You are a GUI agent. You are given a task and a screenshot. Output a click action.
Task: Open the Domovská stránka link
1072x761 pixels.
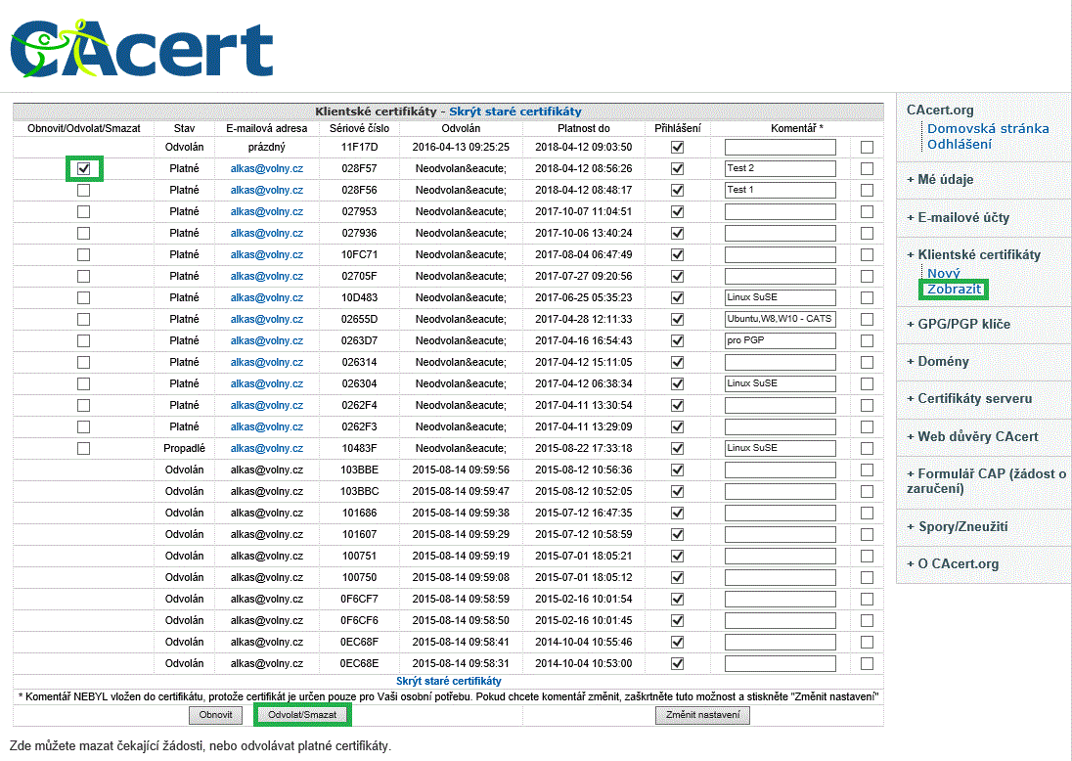click(988, 128)
